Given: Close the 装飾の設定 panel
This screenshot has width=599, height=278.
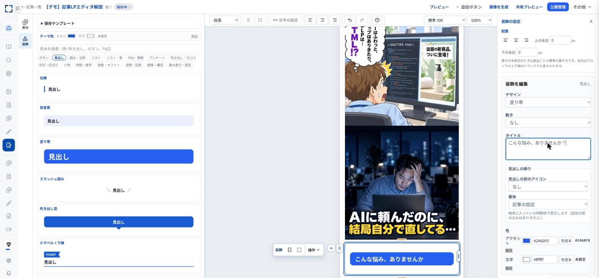Looking at the screenshot, I should pos(591,21).
